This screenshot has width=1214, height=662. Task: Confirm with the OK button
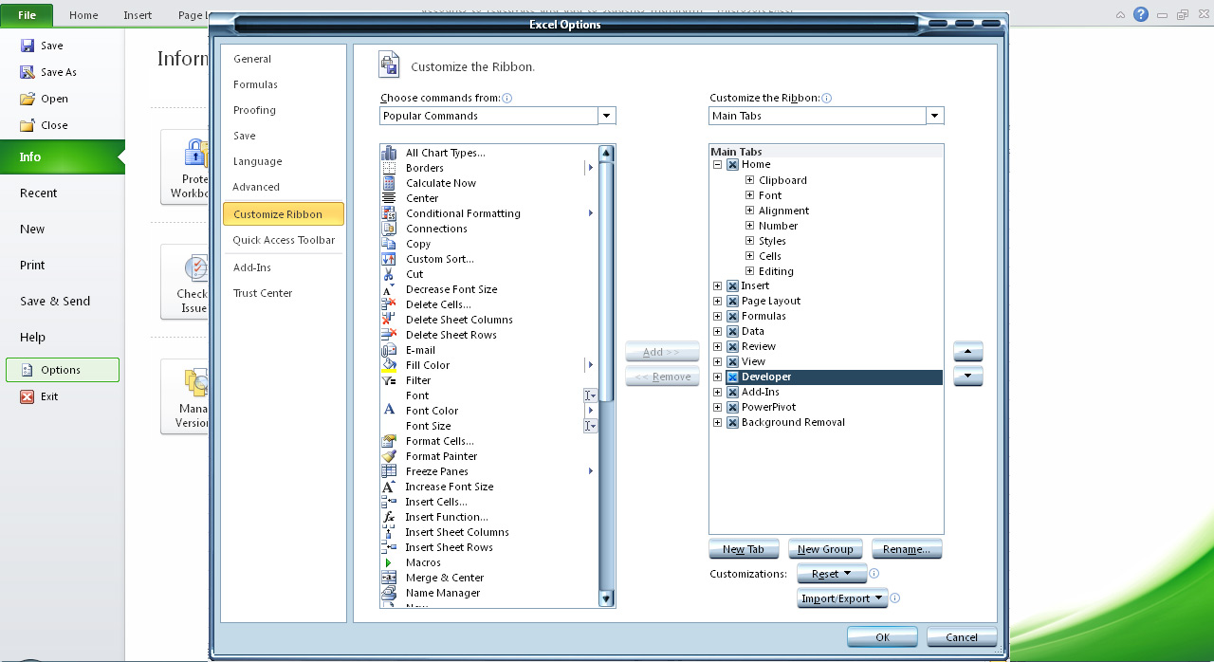(x=882, y=637)
